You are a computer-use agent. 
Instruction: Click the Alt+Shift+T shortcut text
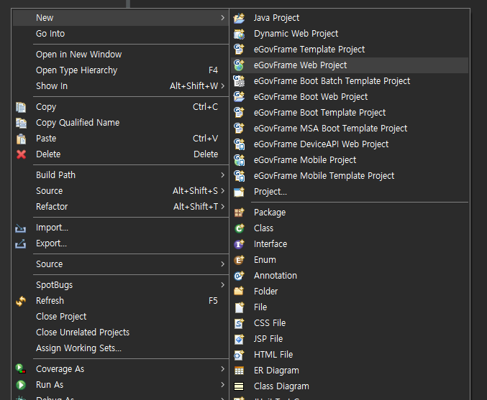point(196,207)
